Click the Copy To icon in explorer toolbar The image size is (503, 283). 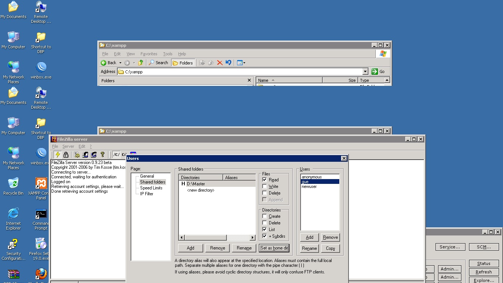(211, 63)
